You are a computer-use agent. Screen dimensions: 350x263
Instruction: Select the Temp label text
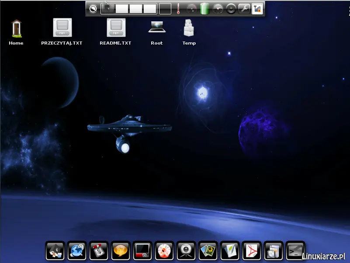(x=189, y=43)
